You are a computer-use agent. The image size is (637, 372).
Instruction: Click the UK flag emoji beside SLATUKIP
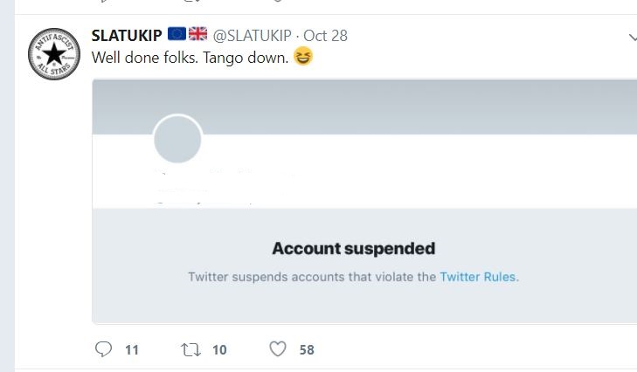click(197, 34)
